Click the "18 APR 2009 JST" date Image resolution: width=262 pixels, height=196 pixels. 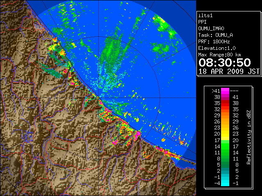(x=229, y=71)
